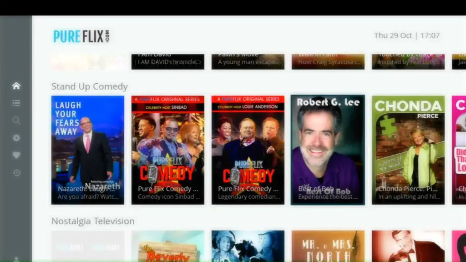Open watch history clock icon

click(x=16, y=173)
